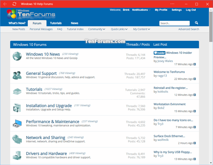Click the scrollbar down arrow

211,163
